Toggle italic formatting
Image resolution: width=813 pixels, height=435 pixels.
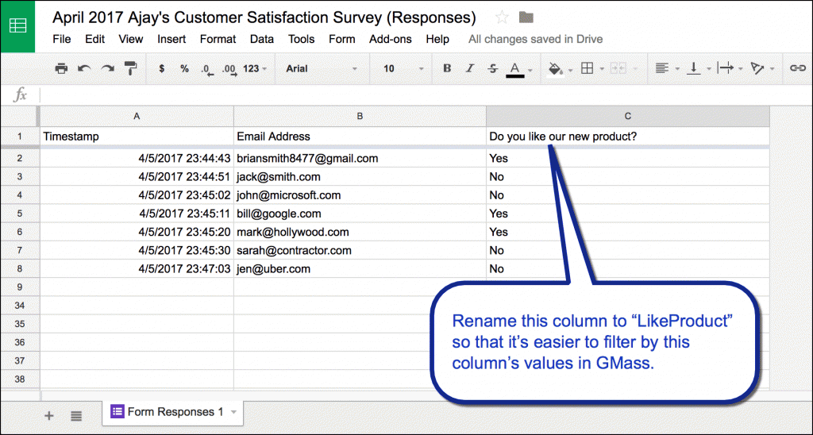tap(470, 69)
